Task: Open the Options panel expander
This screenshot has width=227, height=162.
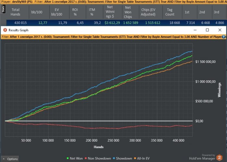Action: [x=10, y=159]
